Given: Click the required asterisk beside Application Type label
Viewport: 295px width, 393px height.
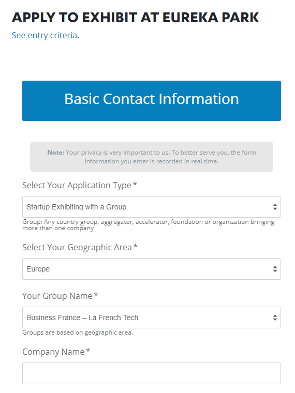Looking at the screenshot, I should 135,184.
